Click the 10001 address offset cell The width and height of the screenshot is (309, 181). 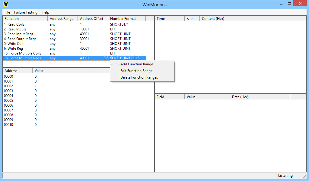84,29
